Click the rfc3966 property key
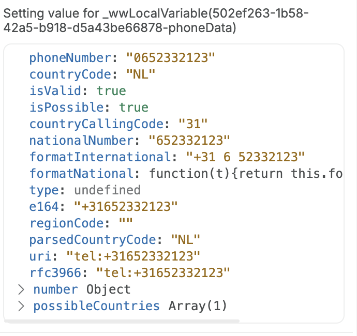Screen dimensions: 357x336 pos(55,273)
